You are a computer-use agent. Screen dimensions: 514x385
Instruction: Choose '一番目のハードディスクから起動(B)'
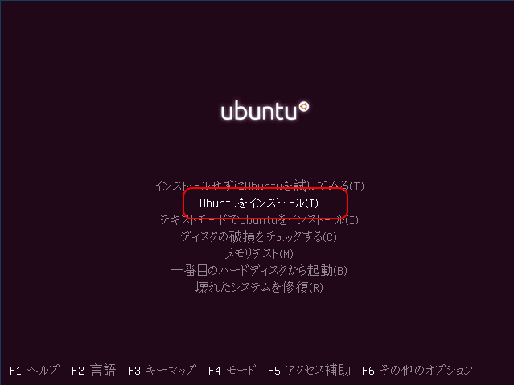point(259,271)
